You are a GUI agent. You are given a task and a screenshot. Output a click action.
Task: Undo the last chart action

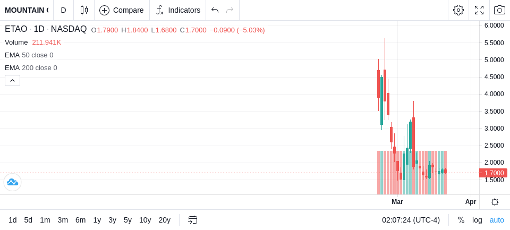215,10
